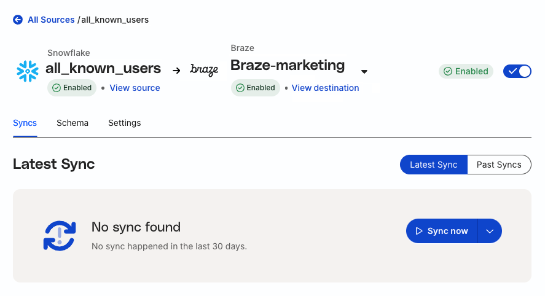
Task: Click the Snowflake logo icon
Action: 28,71
